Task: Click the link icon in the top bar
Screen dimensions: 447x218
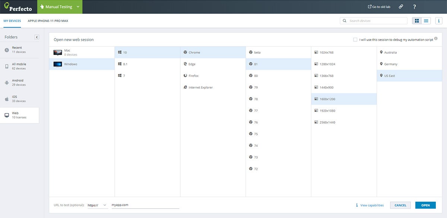Action: (400, 6)
